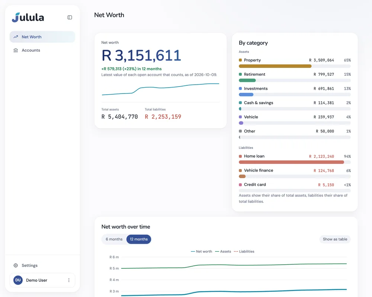This screenshot has width=372, height=297.
Task: Toggle Assets series in chart legend
Action: [223, 252]
